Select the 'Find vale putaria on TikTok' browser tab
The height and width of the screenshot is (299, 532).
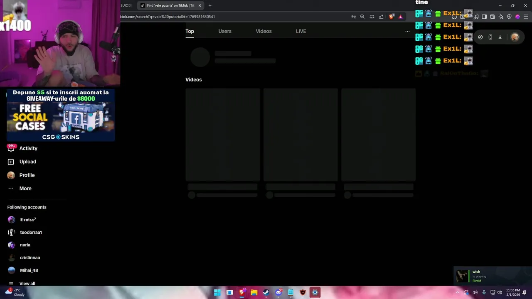pyautogui.click(x=170, y=5)
